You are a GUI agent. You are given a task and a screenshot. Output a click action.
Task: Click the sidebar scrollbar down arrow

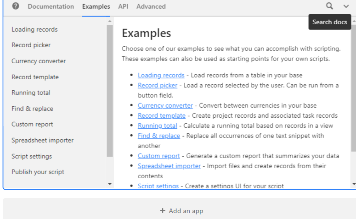(110, 184)
